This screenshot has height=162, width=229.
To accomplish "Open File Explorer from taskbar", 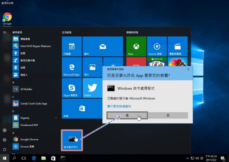I will [44, 158].
